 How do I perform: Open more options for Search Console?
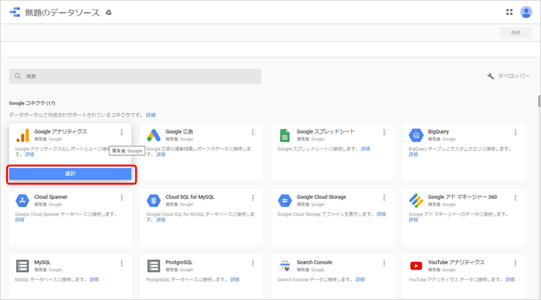(384, 263)
